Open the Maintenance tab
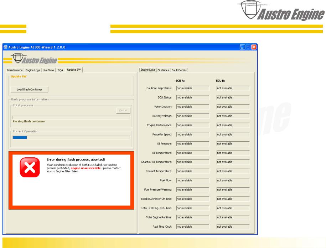 point(15,70)
